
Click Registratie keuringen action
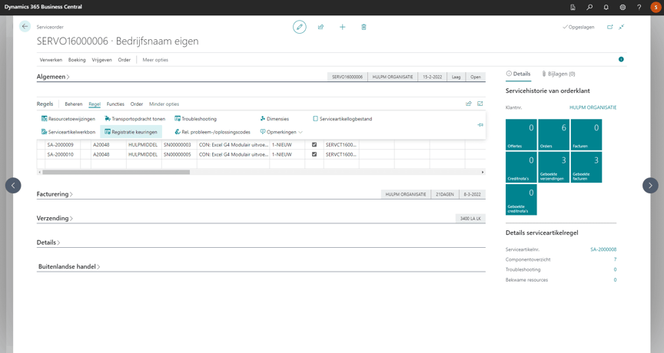(x=131, y=132)
